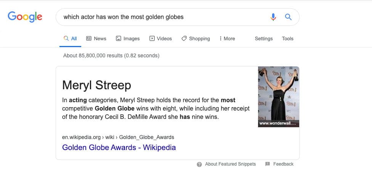Image resolution: width=372 pixels, height=177 pixels.
Task: Switch to the News tab label
Action: pyautogui.click(x=100, y=38)
